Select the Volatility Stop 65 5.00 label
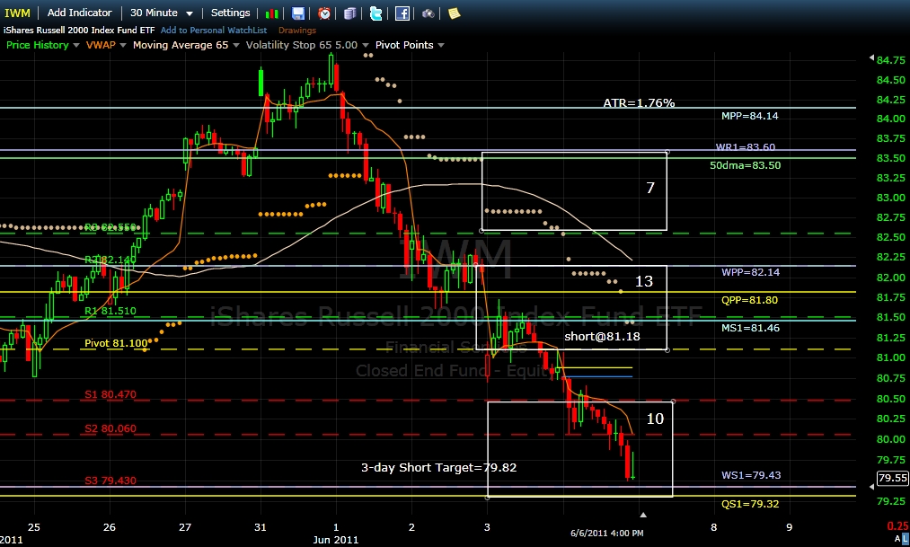Screen dimensions: 910x547 [301, 45]
